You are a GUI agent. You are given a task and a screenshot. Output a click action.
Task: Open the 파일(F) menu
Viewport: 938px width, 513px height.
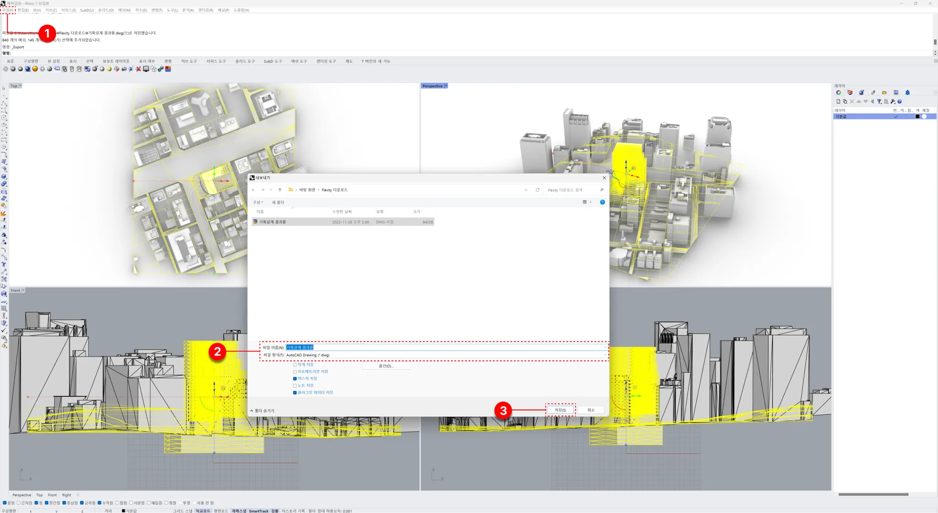point(8,10)
